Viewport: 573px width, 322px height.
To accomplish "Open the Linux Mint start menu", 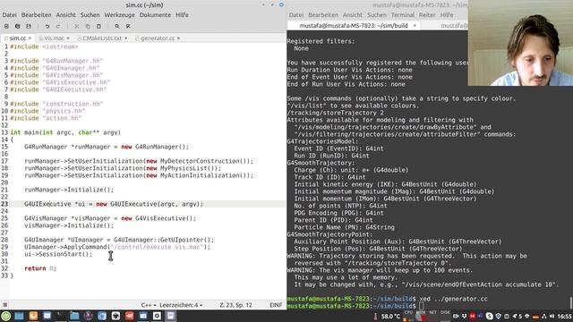I will tap(5, 316).
